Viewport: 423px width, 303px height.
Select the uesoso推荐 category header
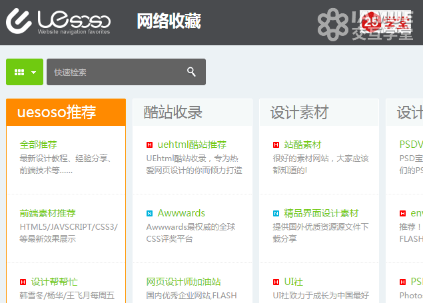click(x=66, y=112)
